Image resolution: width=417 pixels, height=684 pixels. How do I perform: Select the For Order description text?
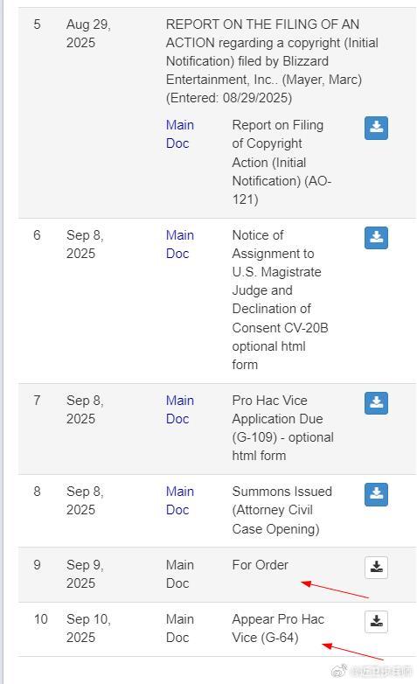click(x=260, y=565)
